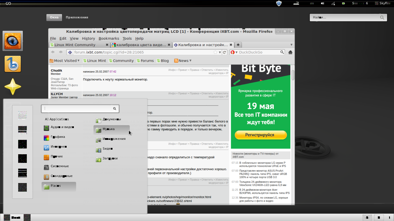This screenshot has width=394, height=221.
Task: Launch the orange eye application from the dash
Action: point(13,41)
